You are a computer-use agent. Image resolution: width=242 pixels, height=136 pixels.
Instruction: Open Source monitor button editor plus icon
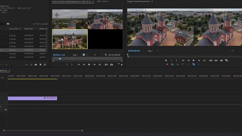coord(122,65)
